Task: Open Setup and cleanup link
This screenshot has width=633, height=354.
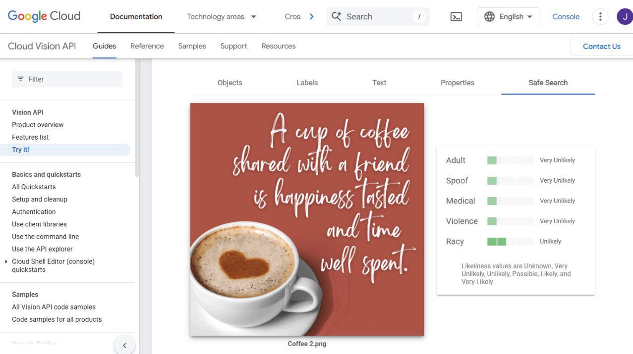Action: pyautogui.click(x=40, y=199)
